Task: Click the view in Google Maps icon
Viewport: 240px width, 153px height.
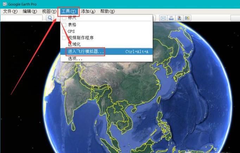Action: [x=187, y=18]
